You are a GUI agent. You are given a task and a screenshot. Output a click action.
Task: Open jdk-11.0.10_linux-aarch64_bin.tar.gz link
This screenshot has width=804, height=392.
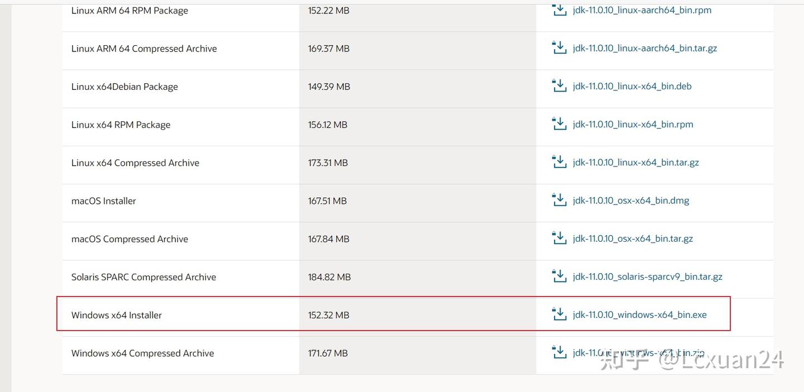[x=644, y=49]
